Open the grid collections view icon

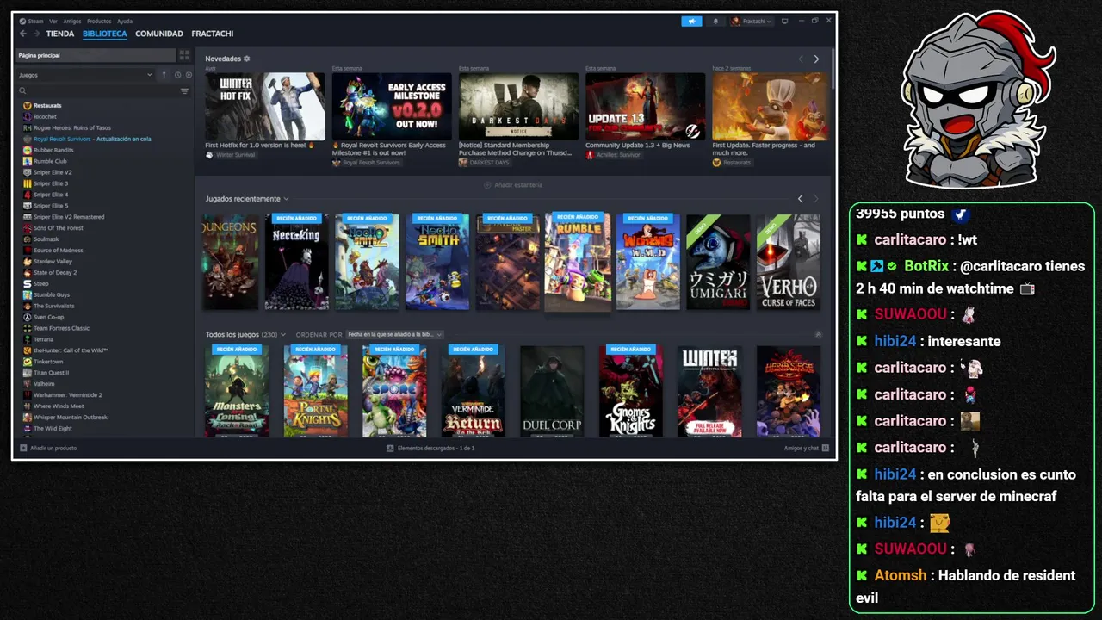(x=184, y=55)
